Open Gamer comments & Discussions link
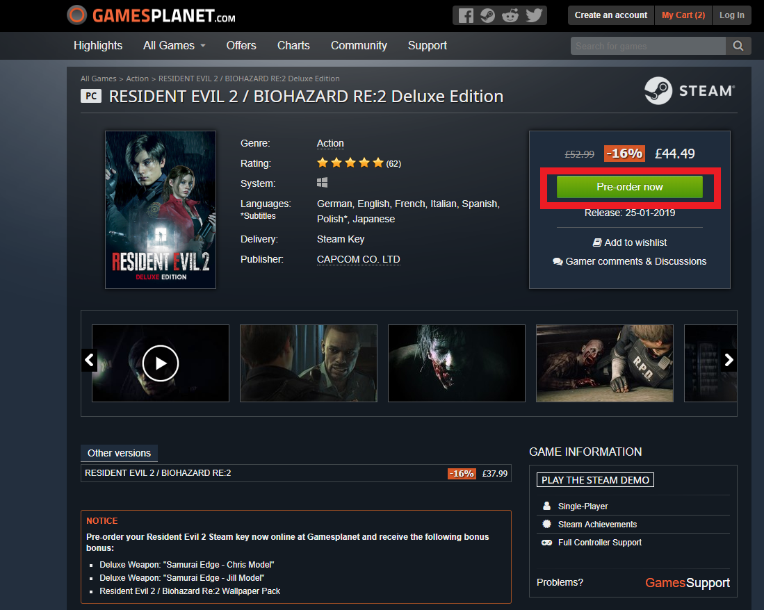Image resolution: width=764 pixels, height=610 pixels. pos(630,261)
